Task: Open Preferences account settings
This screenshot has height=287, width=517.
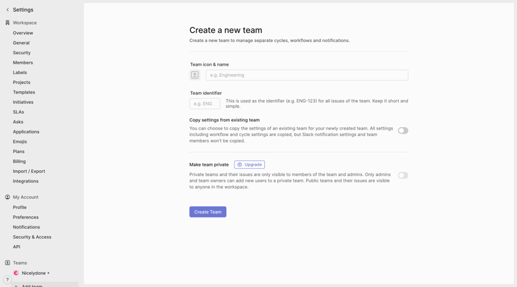Action: tap(26, 217)
